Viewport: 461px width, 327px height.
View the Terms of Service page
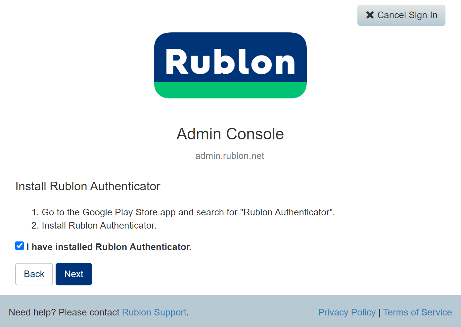coord(417,312)
